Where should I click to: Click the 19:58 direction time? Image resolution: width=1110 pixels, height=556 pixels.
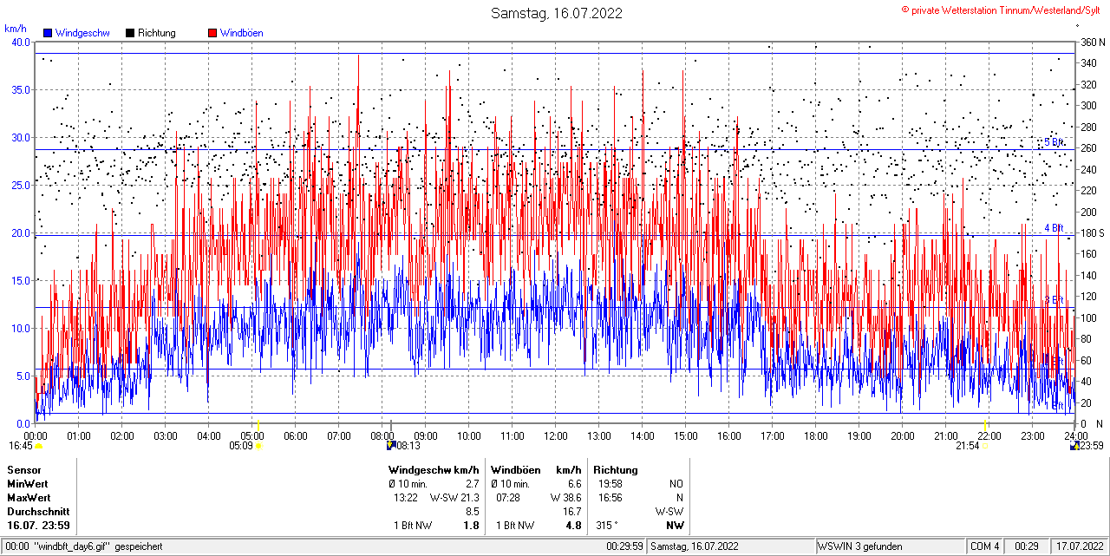coord(610,483)
